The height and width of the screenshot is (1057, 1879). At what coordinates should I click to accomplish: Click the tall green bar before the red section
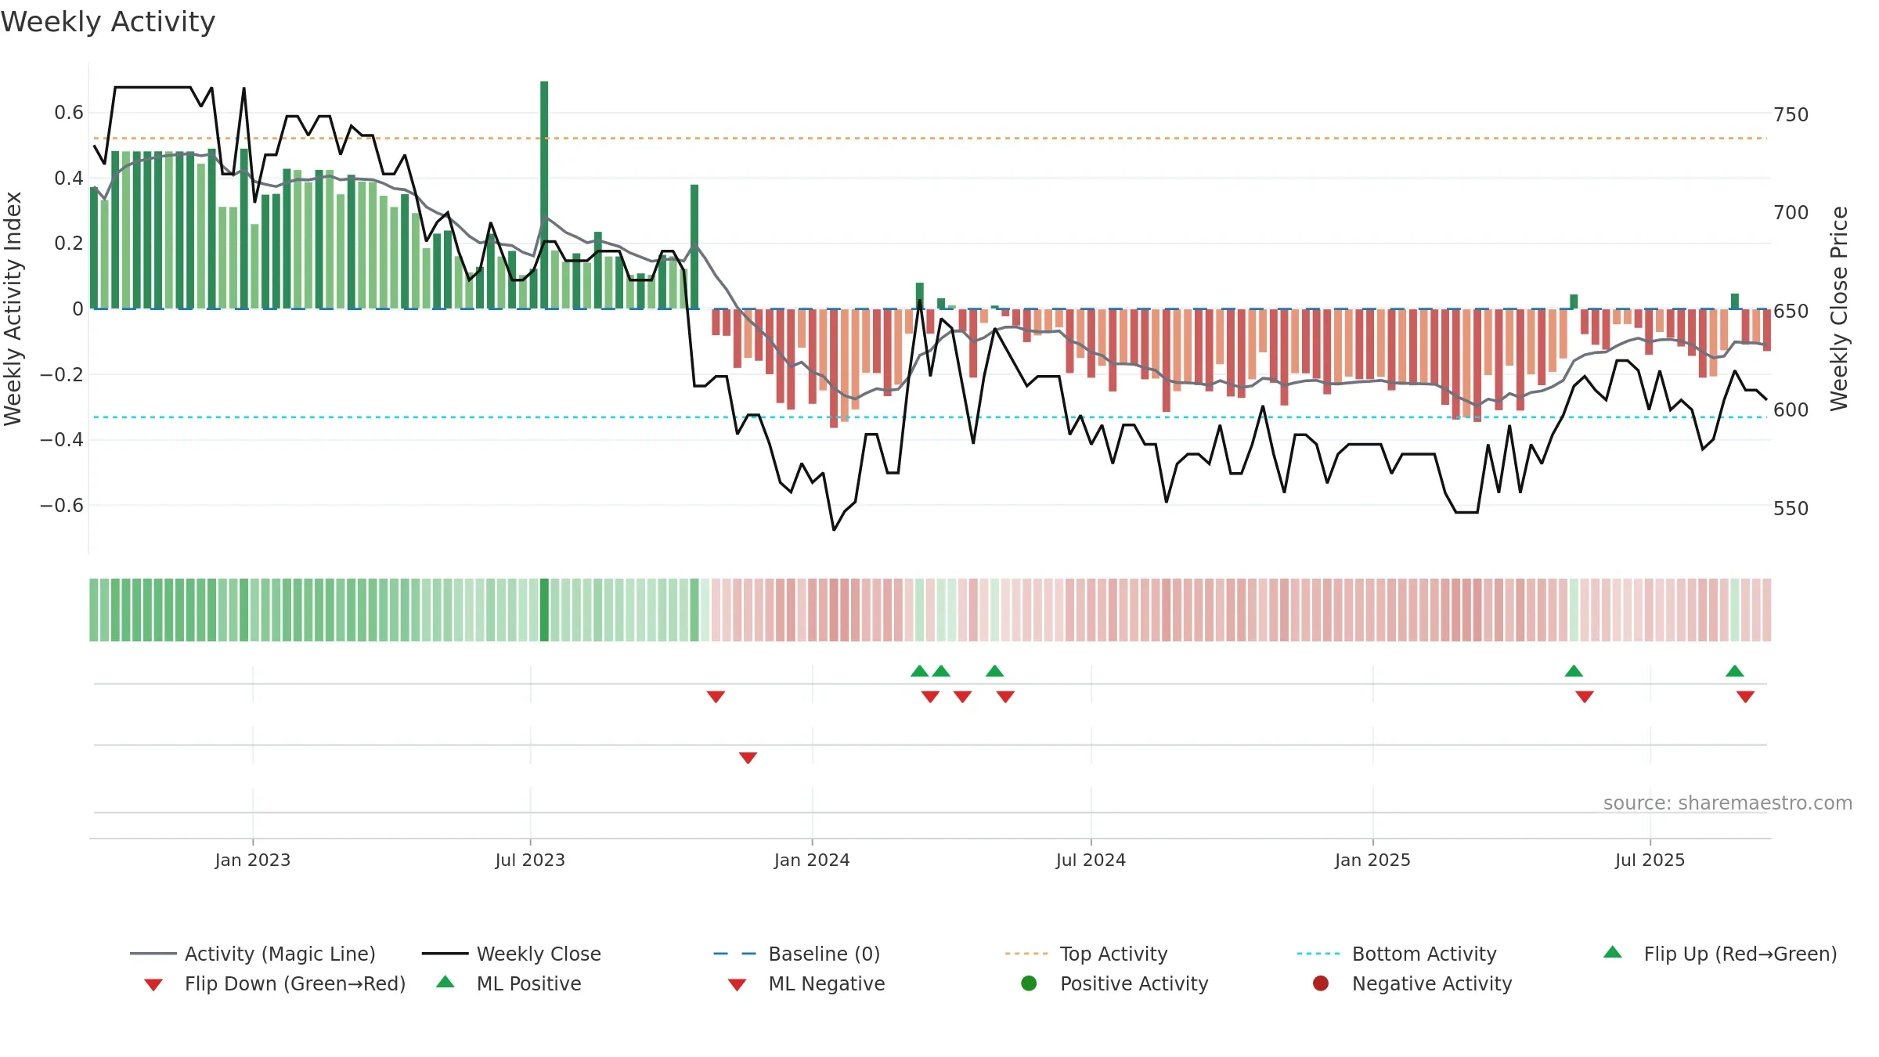[x=694, y=247]
